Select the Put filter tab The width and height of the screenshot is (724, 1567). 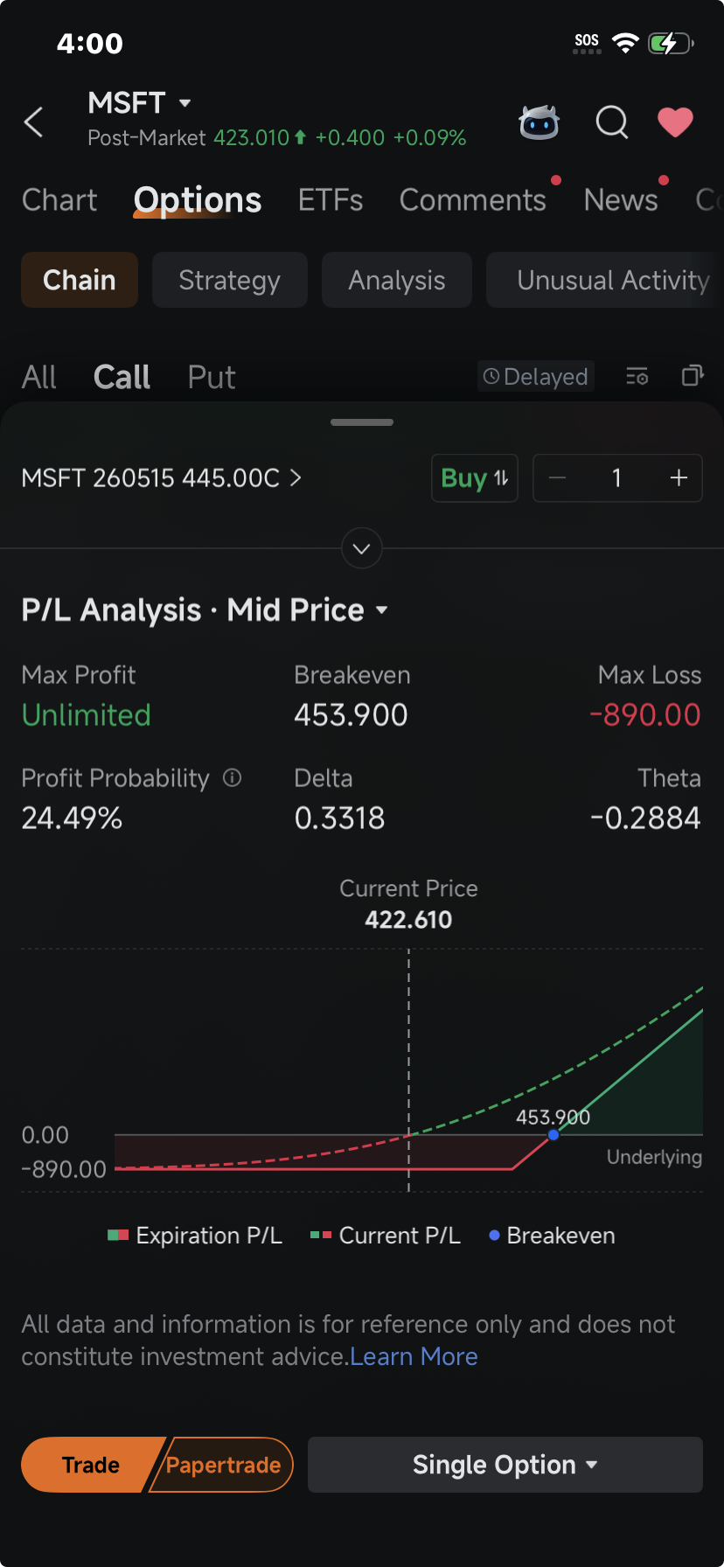coord(212,377)
